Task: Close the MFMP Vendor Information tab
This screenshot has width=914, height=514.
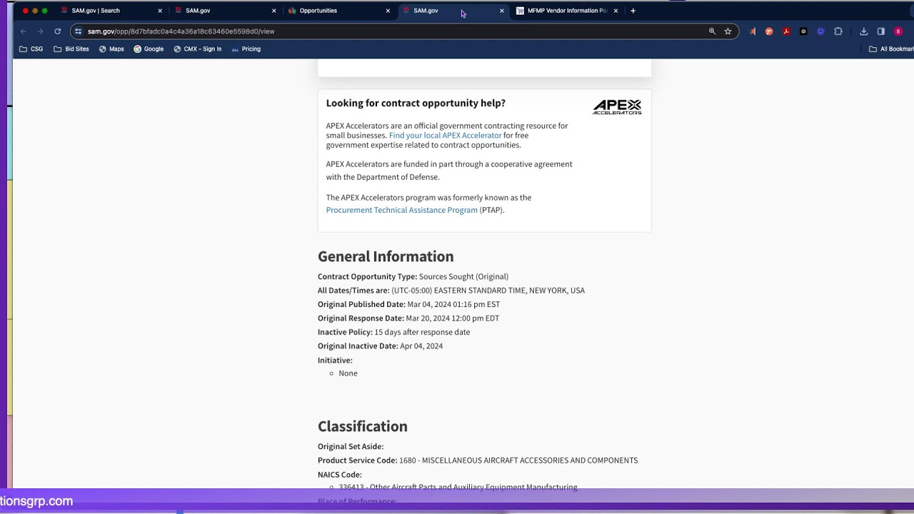Action: (616, 11)
